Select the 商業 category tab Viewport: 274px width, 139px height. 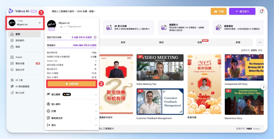click(200, 42)
